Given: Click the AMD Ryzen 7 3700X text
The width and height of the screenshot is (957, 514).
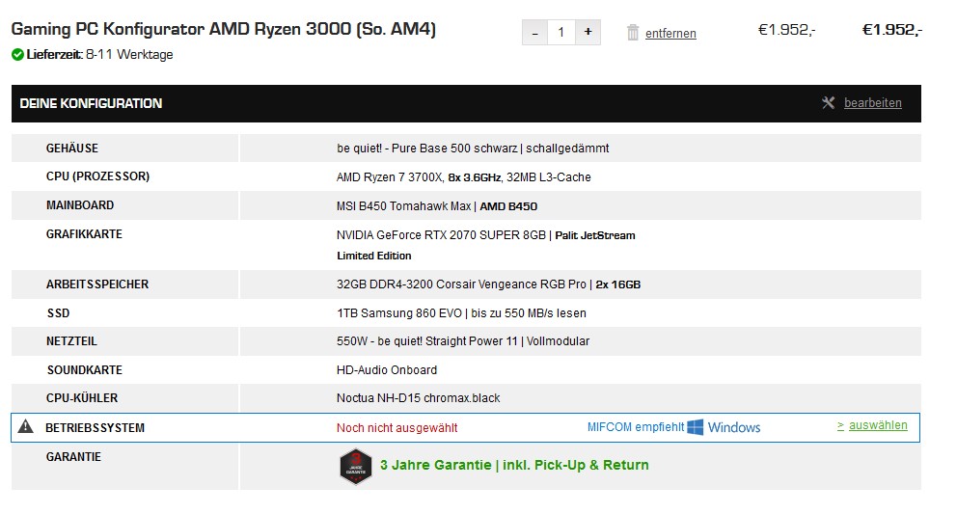Looking at the screenshot, I should coord(464,177).
